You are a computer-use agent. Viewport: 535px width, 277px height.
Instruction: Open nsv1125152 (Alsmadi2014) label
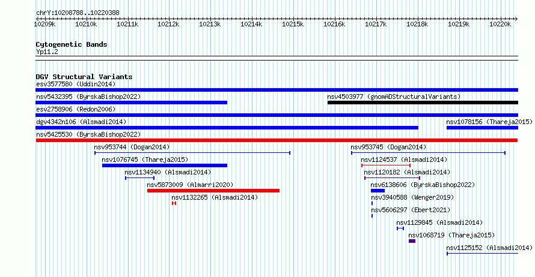click(x=489, y=248)
